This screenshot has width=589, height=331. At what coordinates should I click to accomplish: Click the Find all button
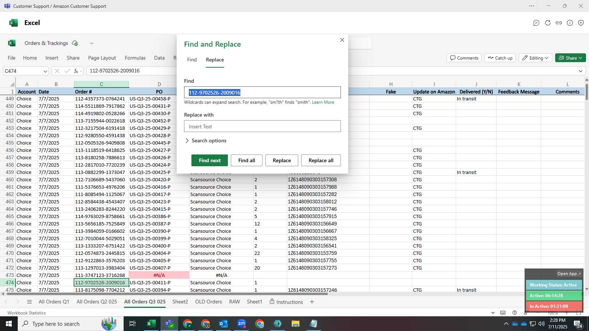247,160
